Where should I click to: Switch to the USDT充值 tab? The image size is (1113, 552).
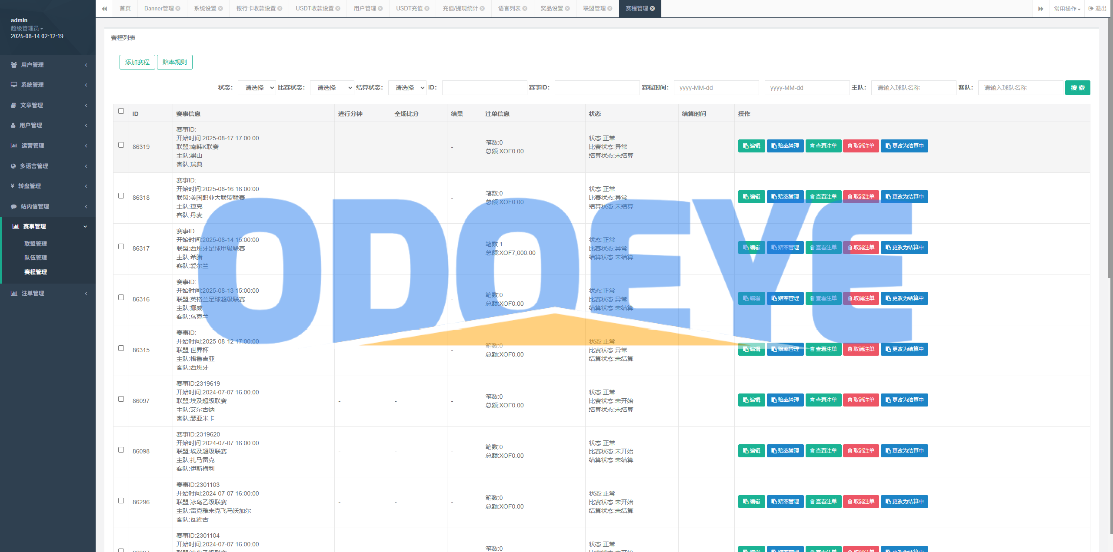click(409, 9)
